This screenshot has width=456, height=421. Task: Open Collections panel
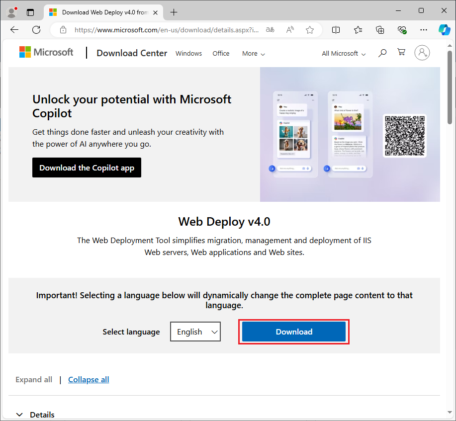pos(380,30)
